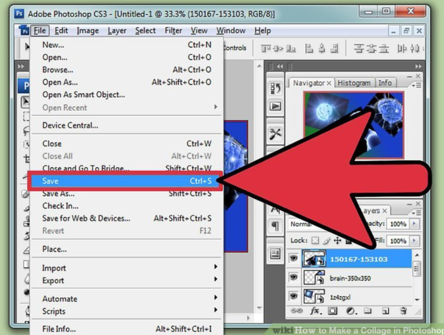Open the Image menu
This screenshot has width=444, height=335.
88,30
